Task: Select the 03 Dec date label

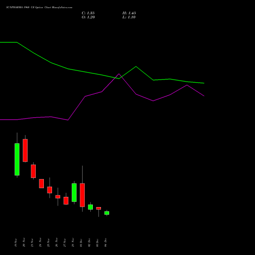Action: tap(97, 243)
